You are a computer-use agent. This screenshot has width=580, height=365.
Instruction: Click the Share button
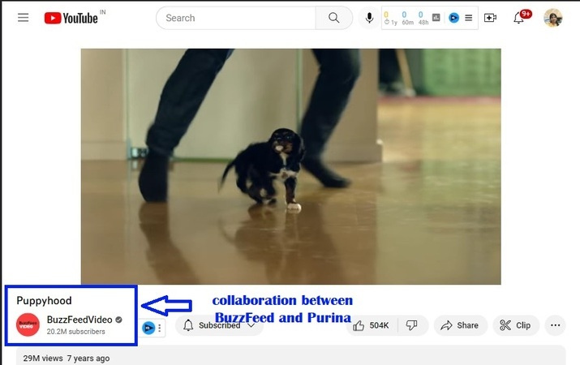(x=460, y=325)
